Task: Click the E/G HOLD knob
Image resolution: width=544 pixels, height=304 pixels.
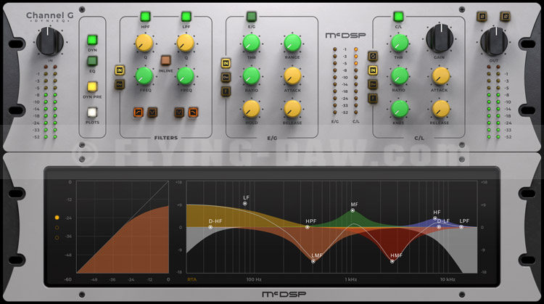Action: (251, 109)
